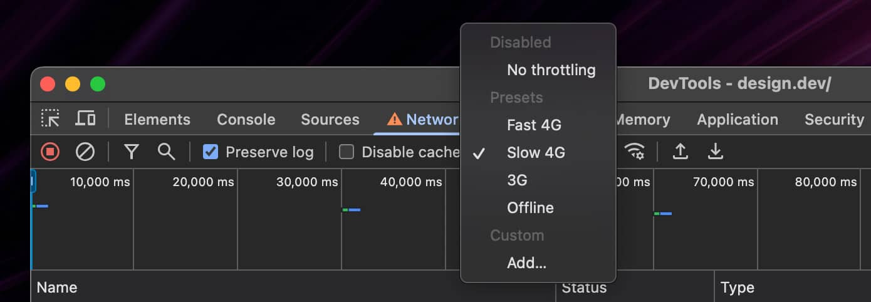Click the 40,000 ms timeline request bar

[352, 210]
